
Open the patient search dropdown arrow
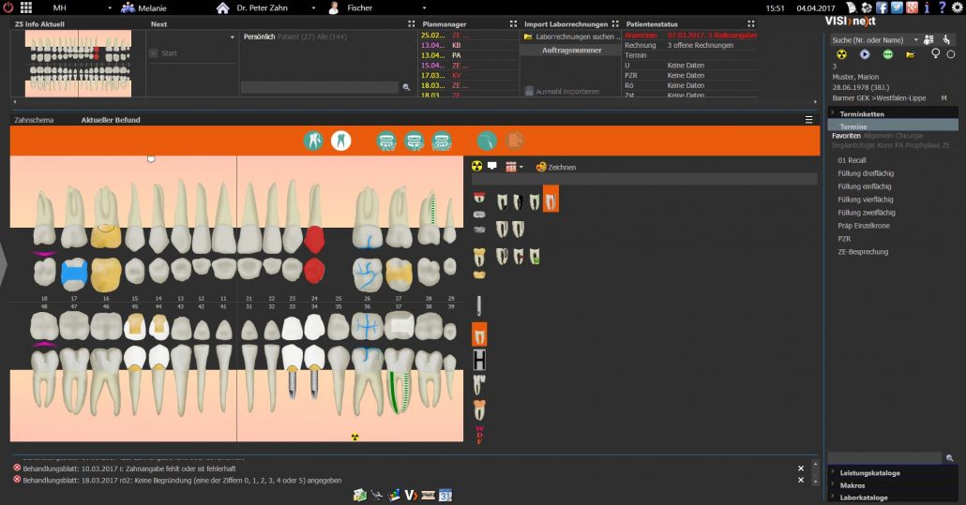(x=916, y=40)
